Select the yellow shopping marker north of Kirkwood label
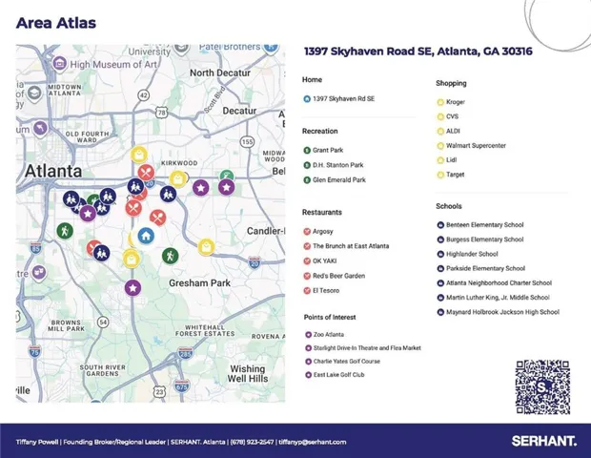 139,155
